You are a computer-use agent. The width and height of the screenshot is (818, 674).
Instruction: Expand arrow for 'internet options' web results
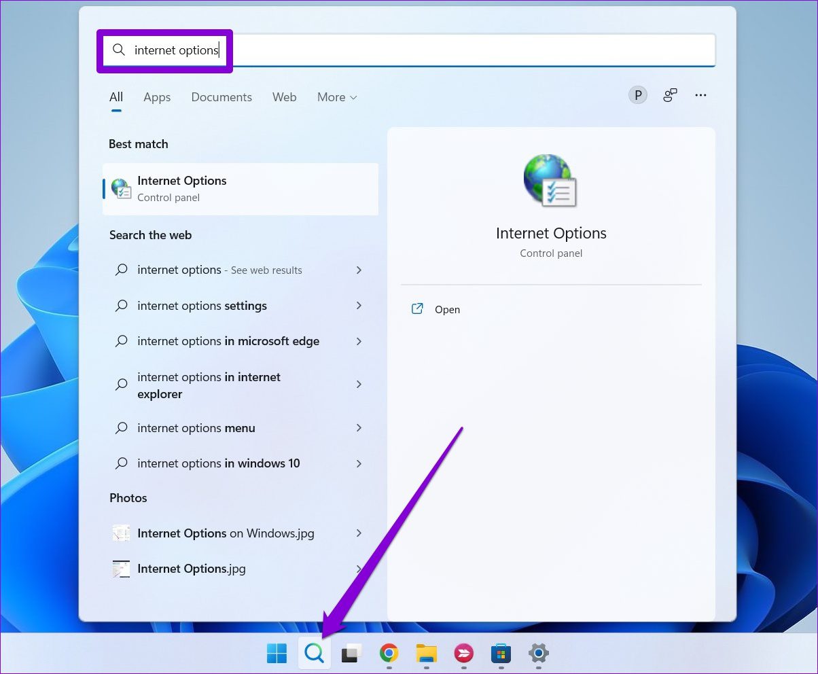(359, 270)
